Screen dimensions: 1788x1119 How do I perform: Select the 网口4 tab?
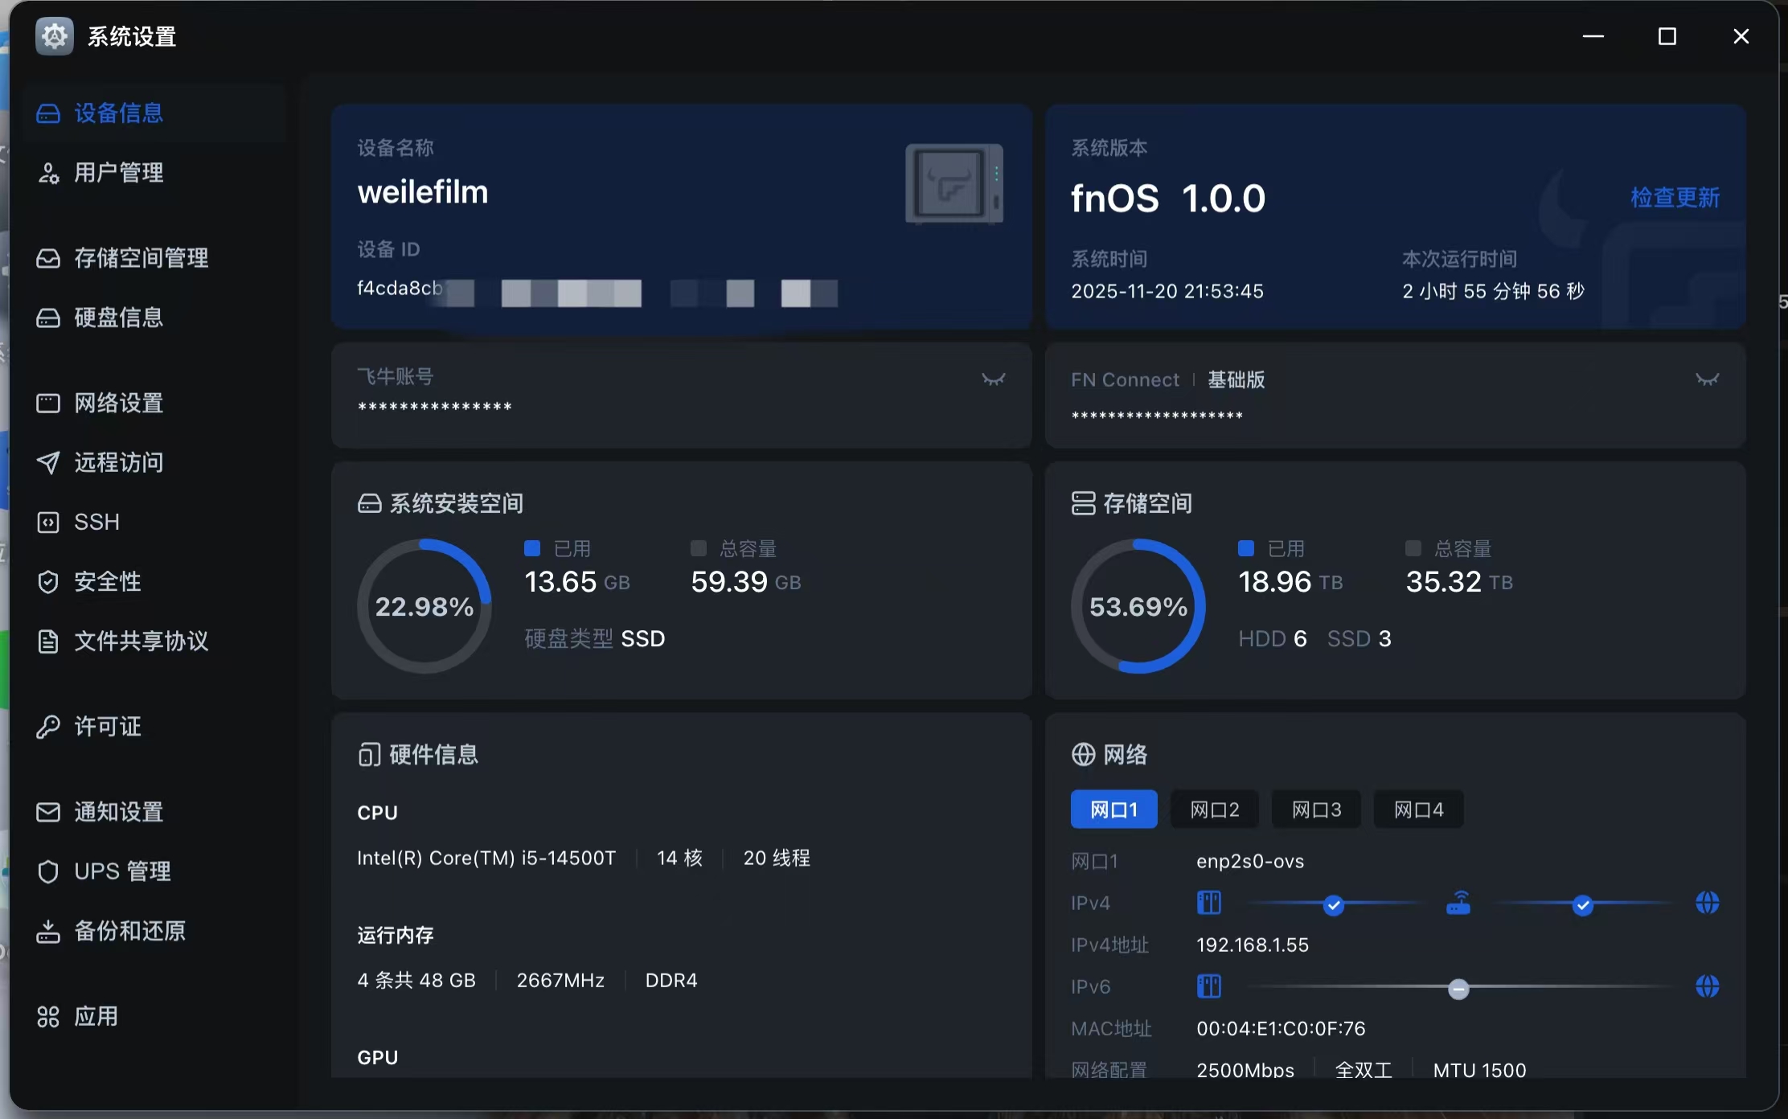click(1418, 810)
